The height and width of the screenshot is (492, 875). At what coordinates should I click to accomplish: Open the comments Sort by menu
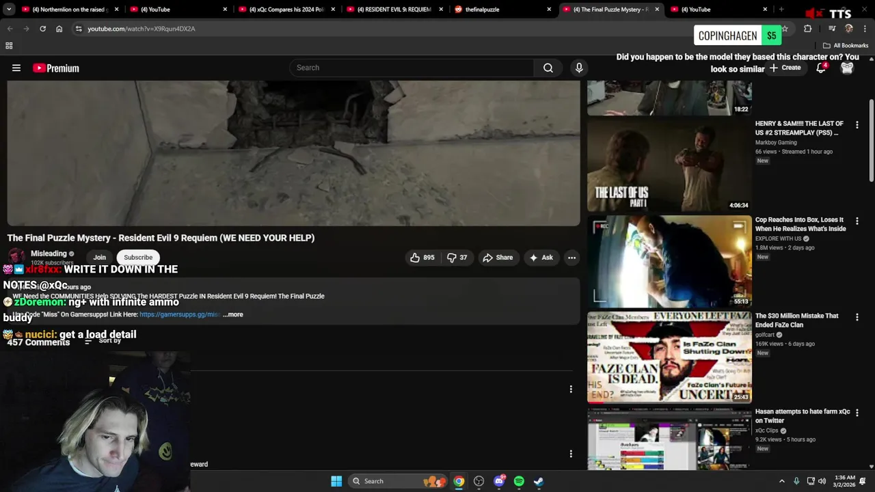[103, 341]
